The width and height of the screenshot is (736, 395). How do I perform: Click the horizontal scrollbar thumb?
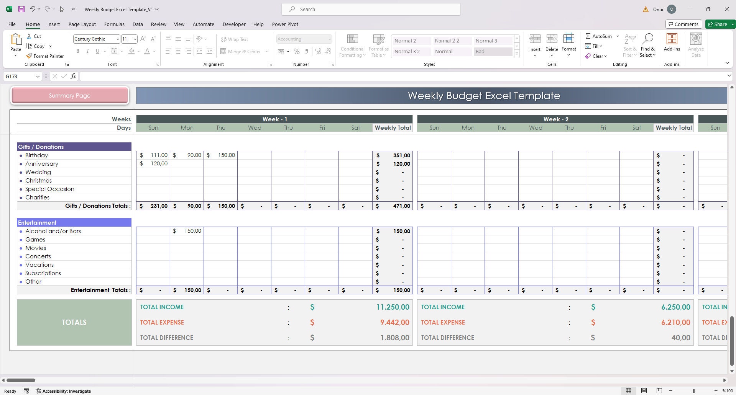point(21,380)
